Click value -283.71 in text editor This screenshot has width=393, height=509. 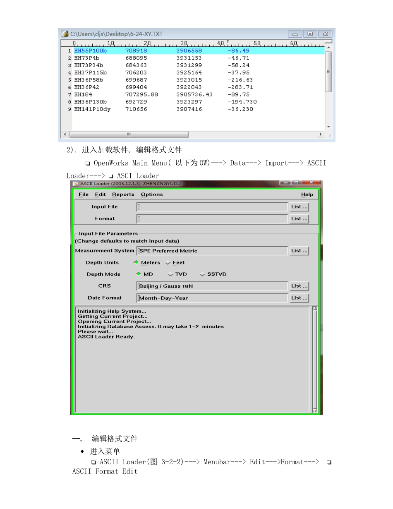coord(240,87)
